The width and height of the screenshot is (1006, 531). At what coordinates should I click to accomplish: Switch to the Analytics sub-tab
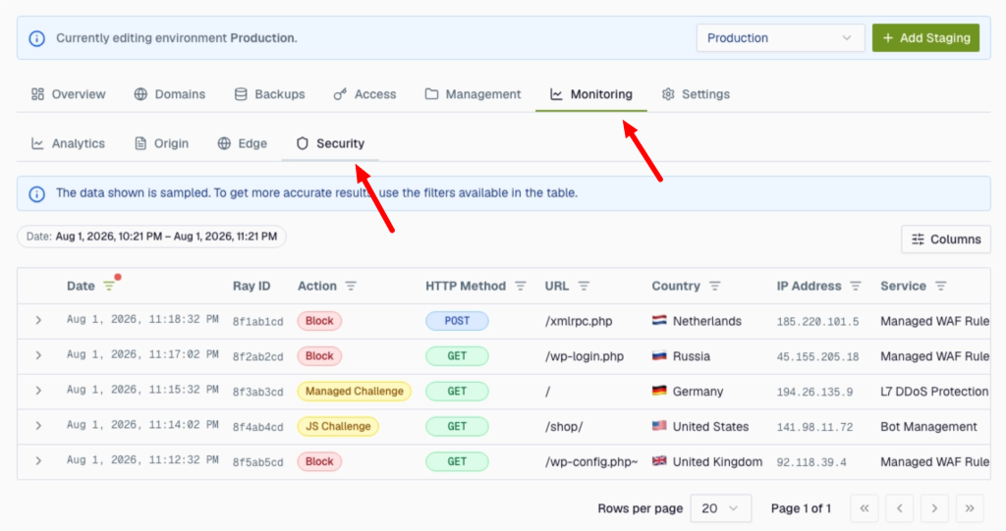68,143
